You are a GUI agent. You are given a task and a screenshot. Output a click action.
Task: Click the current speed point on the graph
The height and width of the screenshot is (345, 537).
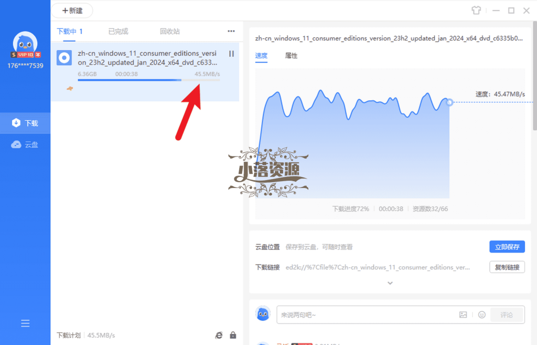pyautogui.click(x=449, y=102)
